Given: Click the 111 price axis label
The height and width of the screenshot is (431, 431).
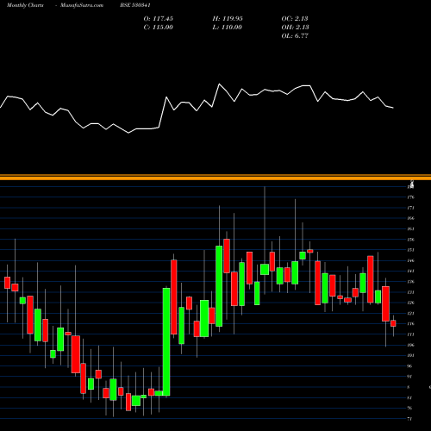Looking at the screenshot, I should pyautogui.click(x=410, y=334).
